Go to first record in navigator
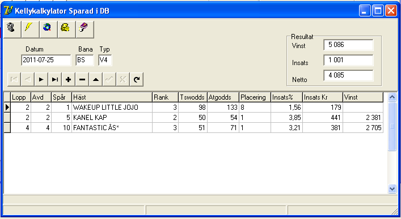 pos(14,80)
